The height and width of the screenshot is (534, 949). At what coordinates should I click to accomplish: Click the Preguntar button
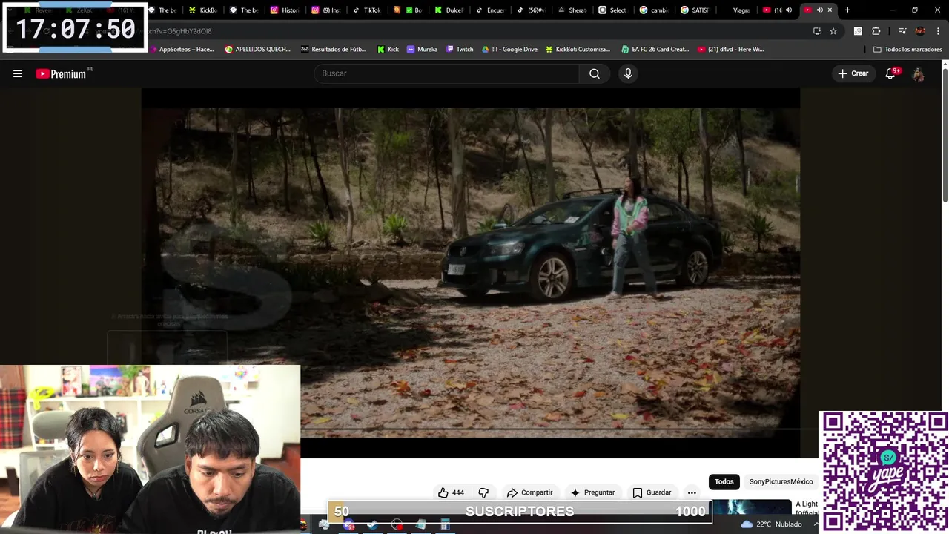[x=592, y=492]
